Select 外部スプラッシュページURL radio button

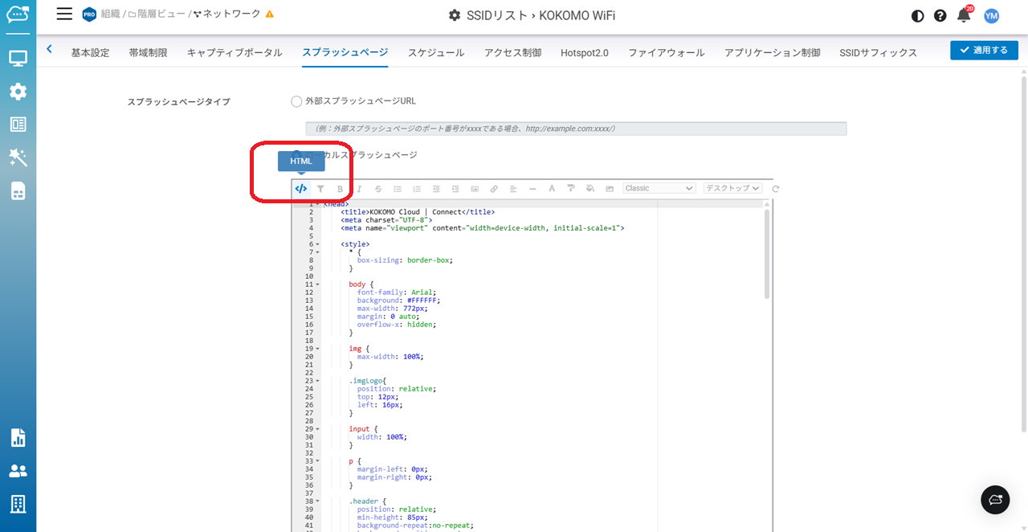[296, 102]
